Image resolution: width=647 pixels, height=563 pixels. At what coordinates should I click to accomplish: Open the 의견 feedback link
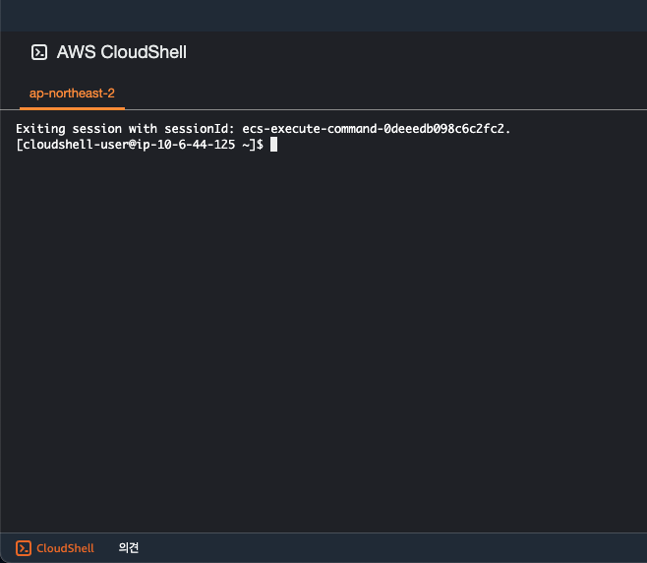coord(129,547)
